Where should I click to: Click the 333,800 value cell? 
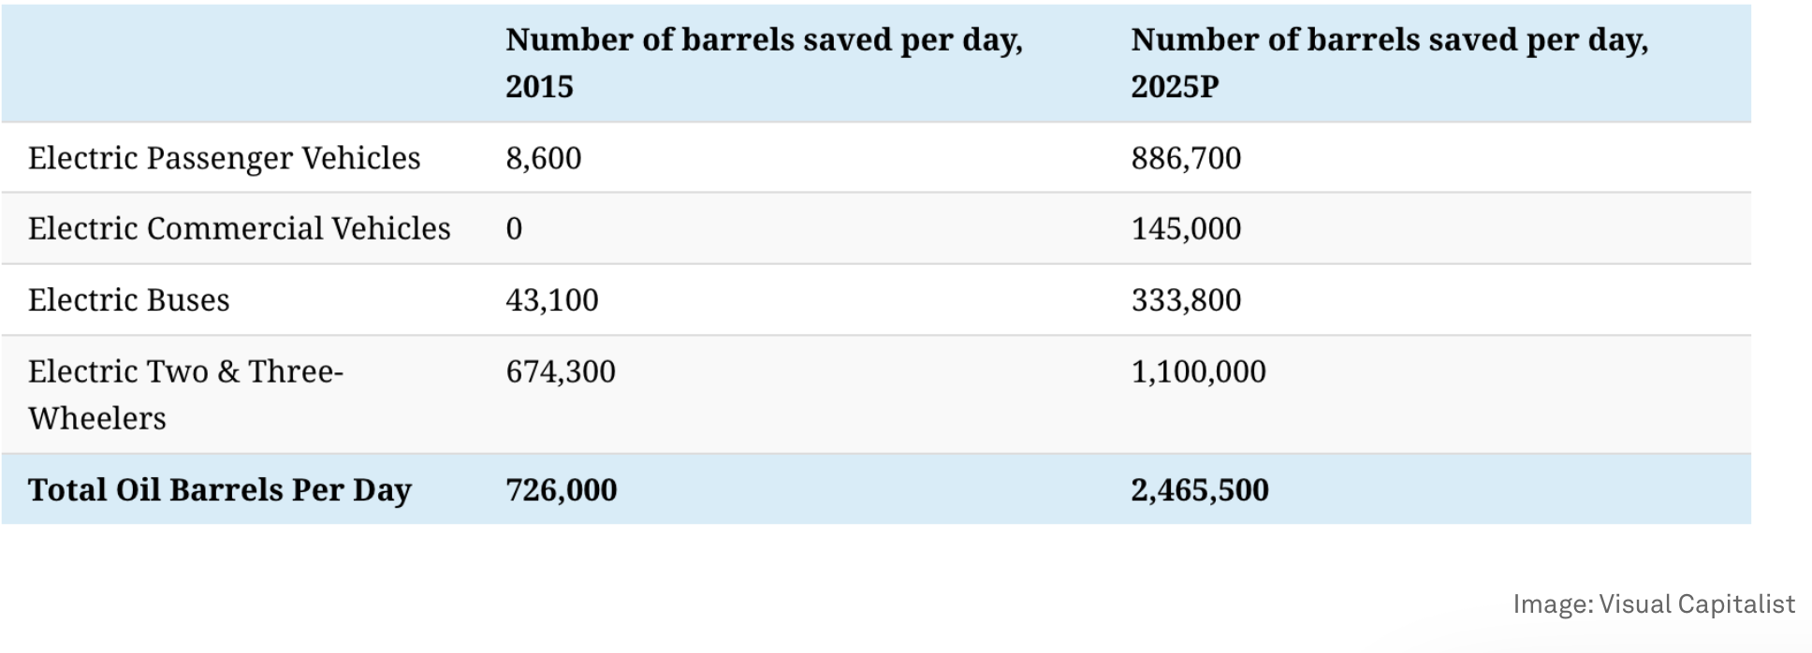pyautogui.click(x=1185, y=300)
